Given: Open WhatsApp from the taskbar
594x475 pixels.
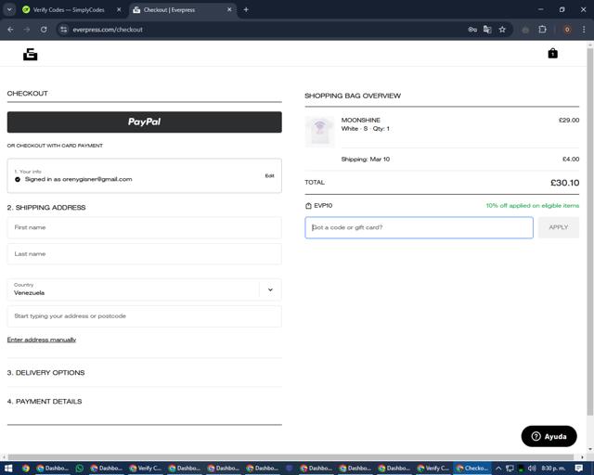Looking at the screenshot, I should pos(80,469).
